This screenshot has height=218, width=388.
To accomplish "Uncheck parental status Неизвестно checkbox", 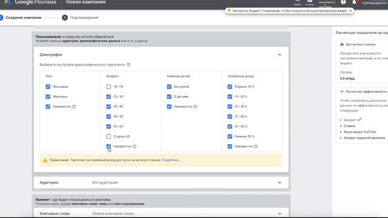I will [169, 107].
